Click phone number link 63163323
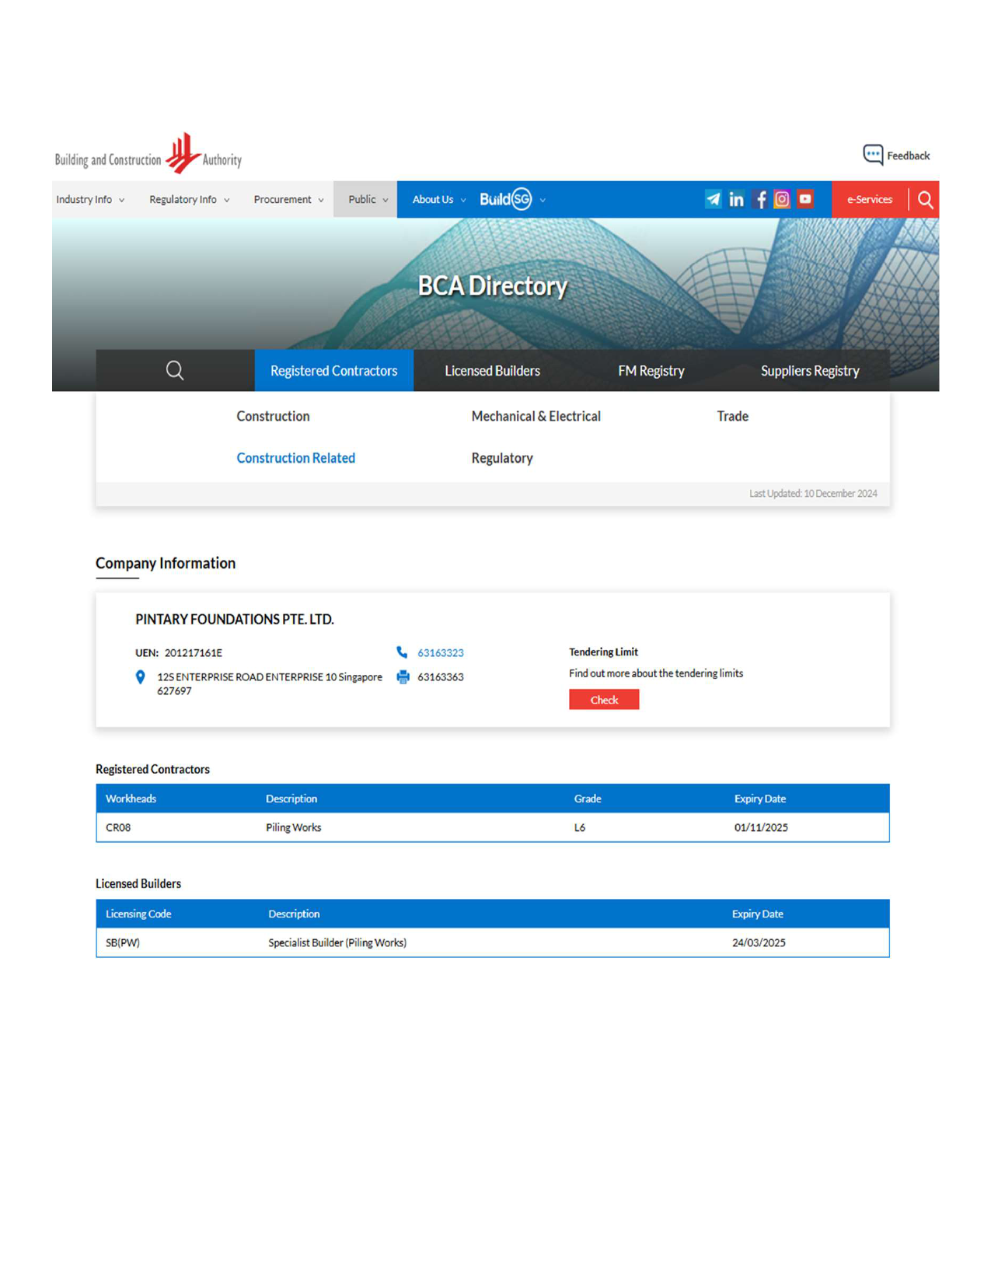Screen dimensions: 991x1283 [440, 653]
